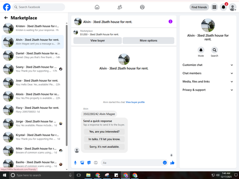This screenshot has width=239, height=179.
Task: Click the taskbar clock showing 7:48 AM
Action: [x=226, y=175]
